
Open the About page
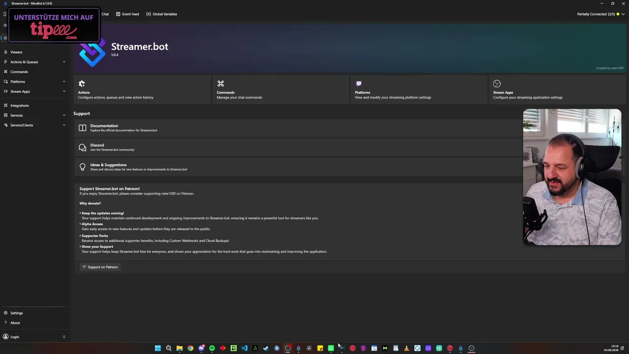pos(34,323)
